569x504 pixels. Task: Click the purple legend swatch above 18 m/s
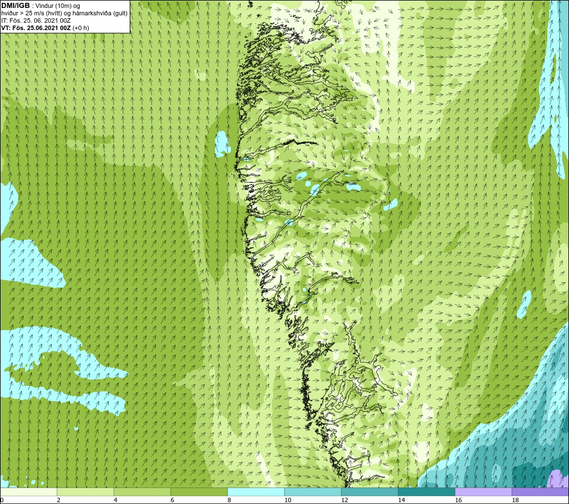point(541,491)
